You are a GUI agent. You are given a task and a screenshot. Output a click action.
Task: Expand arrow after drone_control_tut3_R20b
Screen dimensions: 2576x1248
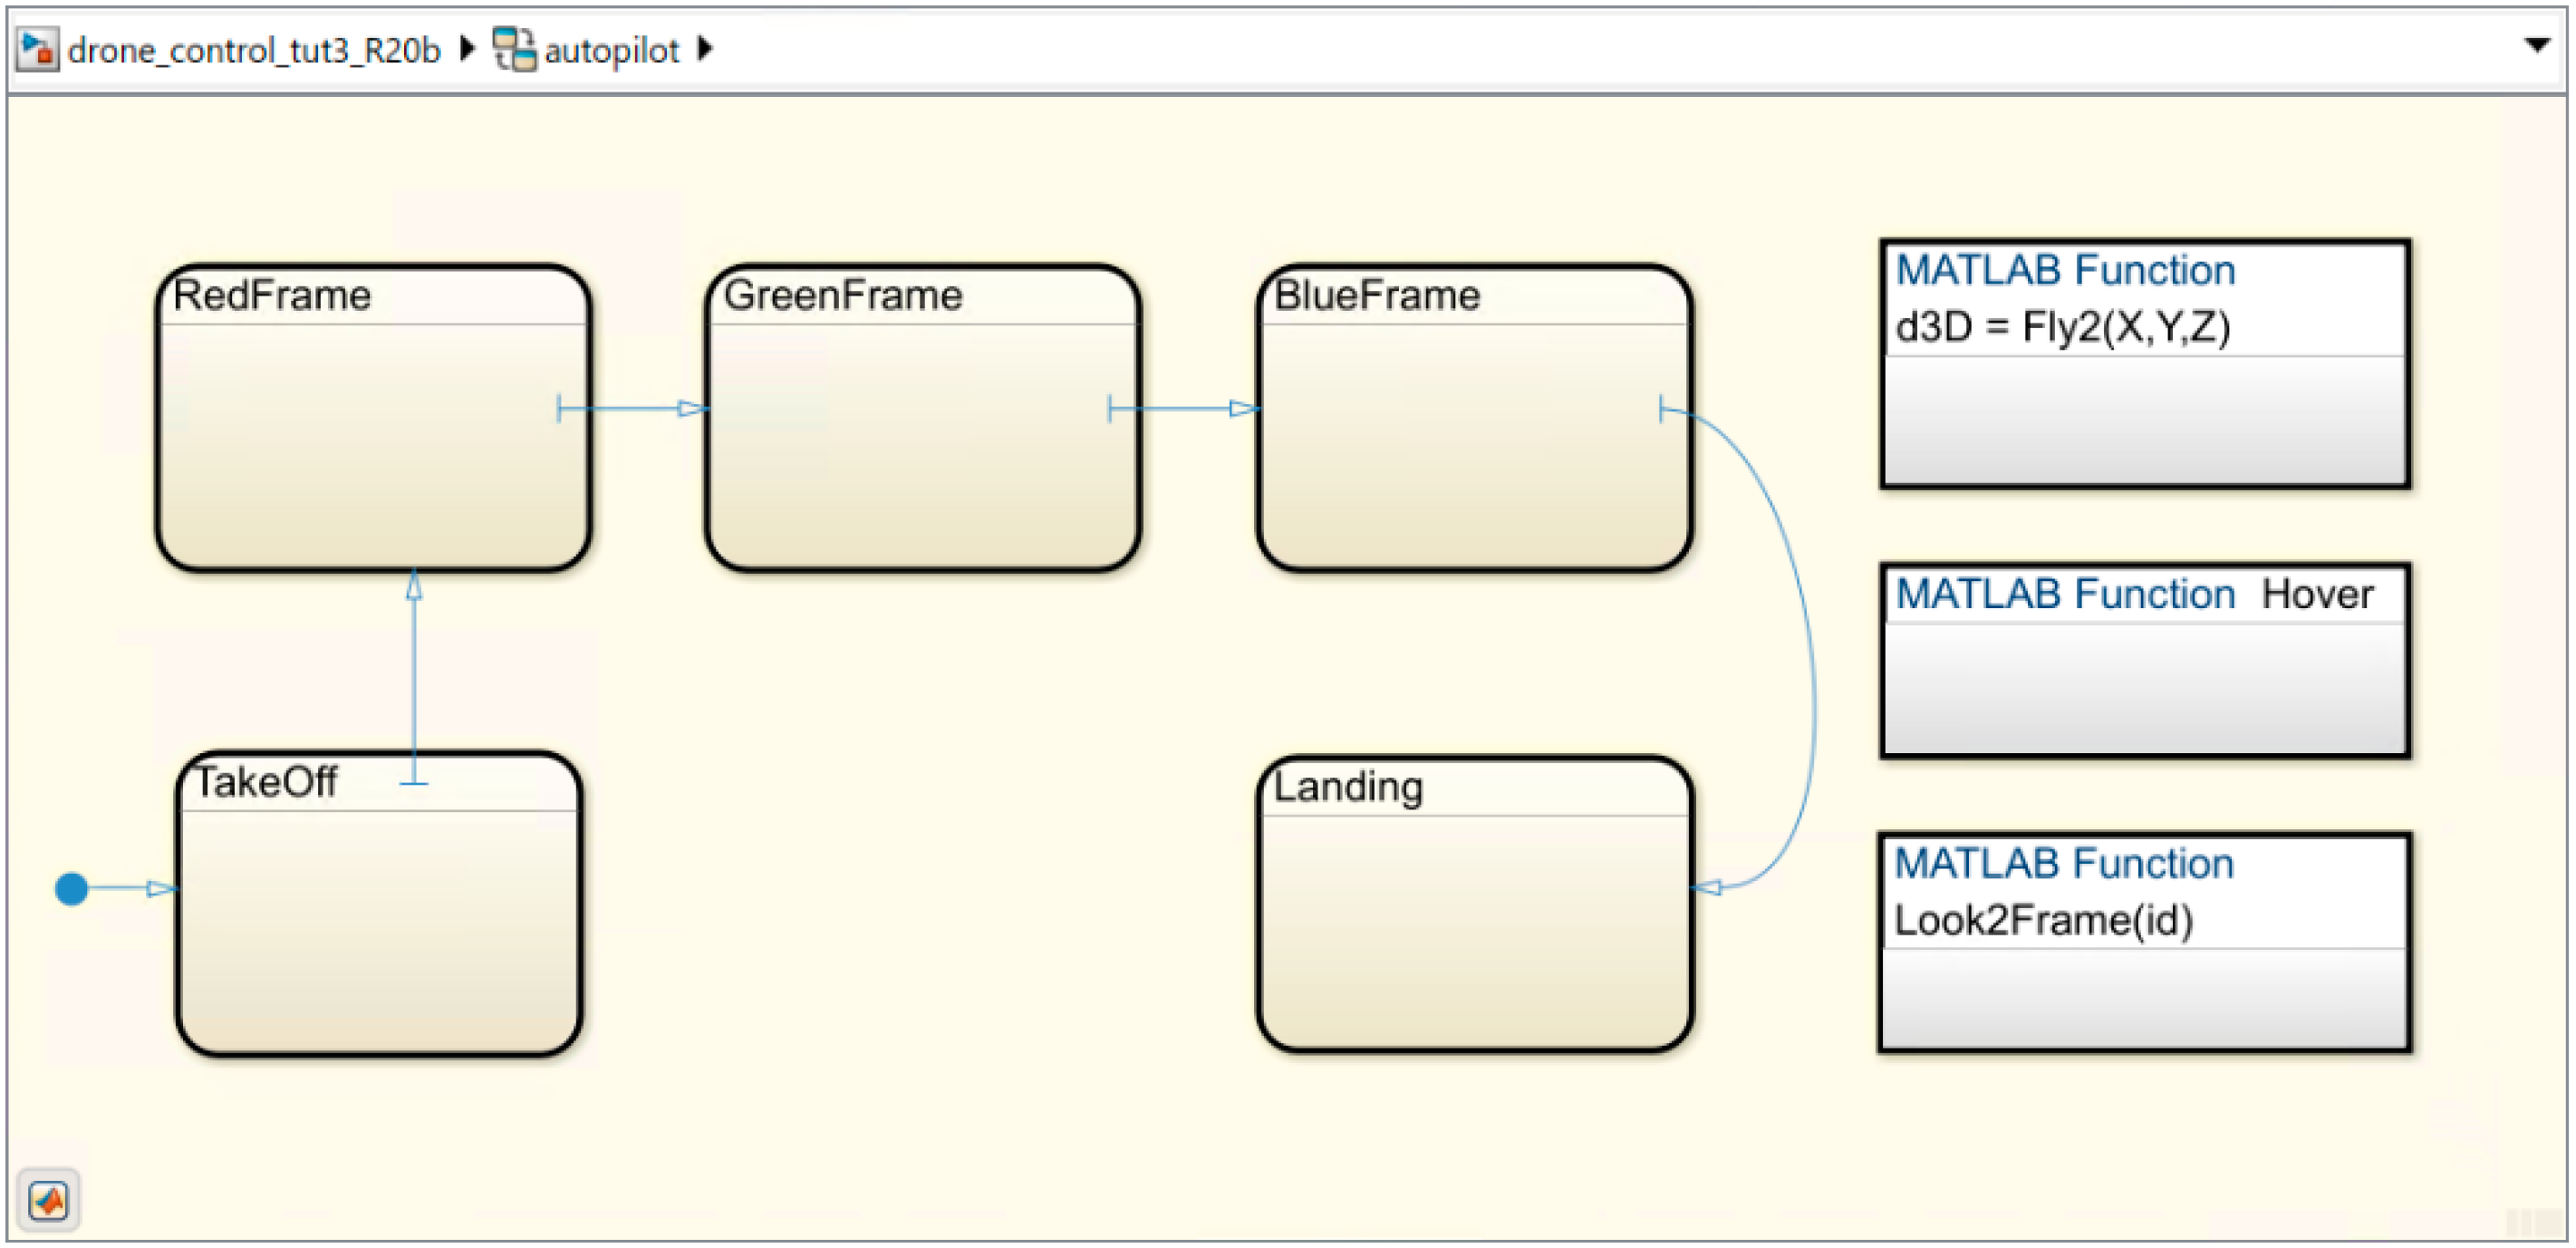(x=466, y=48)
